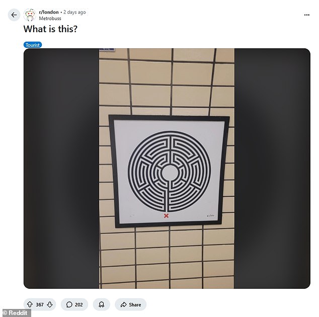Share this post
The height and width of the screenshot is (317, 319).
pos(130,304)
